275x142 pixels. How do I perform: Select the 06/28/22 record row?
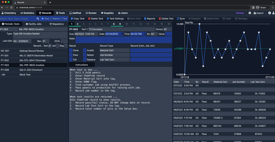[x=224, y=102]
